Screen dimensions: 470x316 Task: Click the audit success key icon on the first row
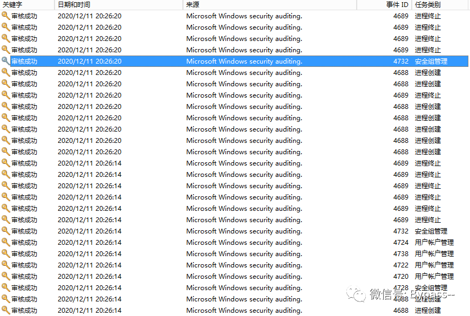(4, 16)
